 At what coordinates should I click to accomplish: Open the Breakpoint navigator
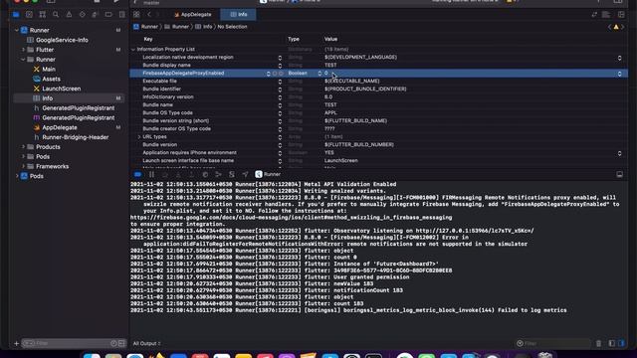[x=108, y=15]
